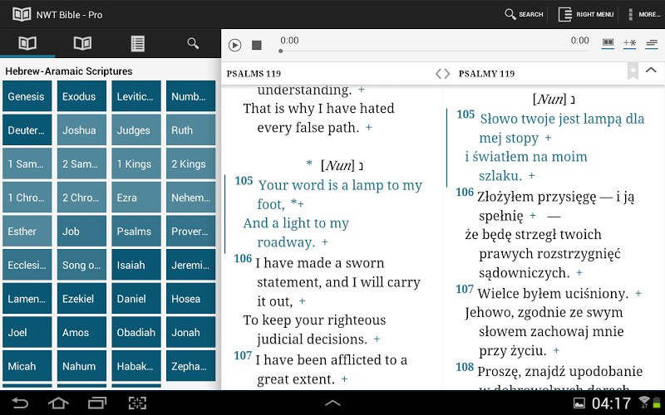Image resolution: width=665 pixels, height=415 pixels.
Task: Switch to sidebar magnifier search tab
Action: (x=193, y=43)
